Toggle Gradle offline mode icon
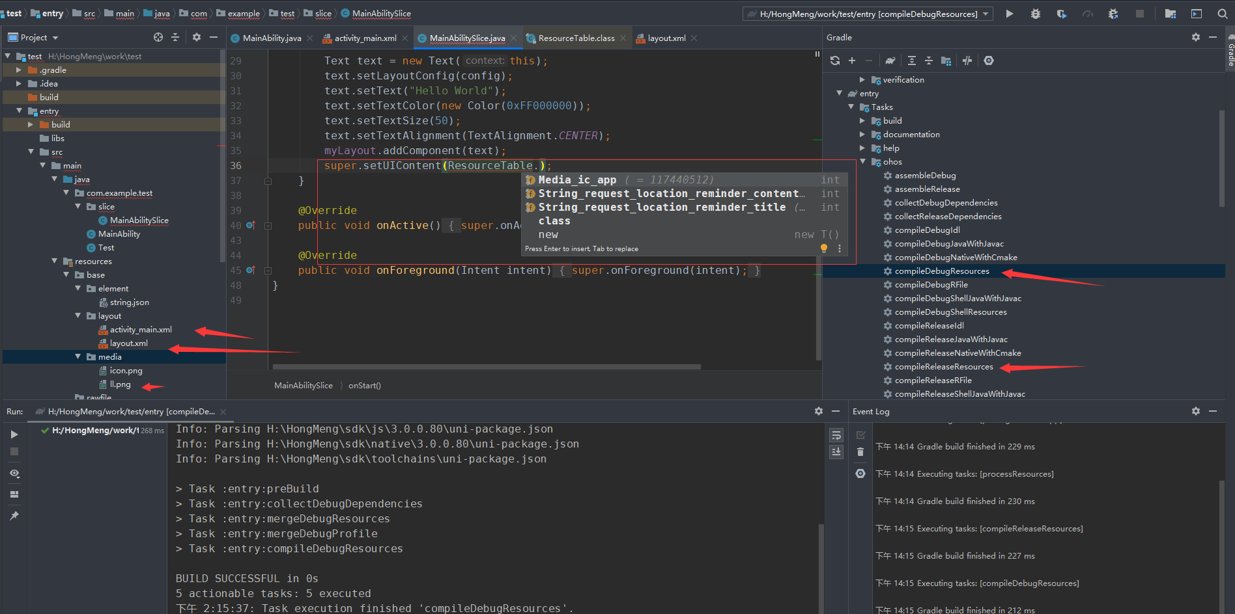The height and width of the screenshot is (614, 1235). click(967, 60)
